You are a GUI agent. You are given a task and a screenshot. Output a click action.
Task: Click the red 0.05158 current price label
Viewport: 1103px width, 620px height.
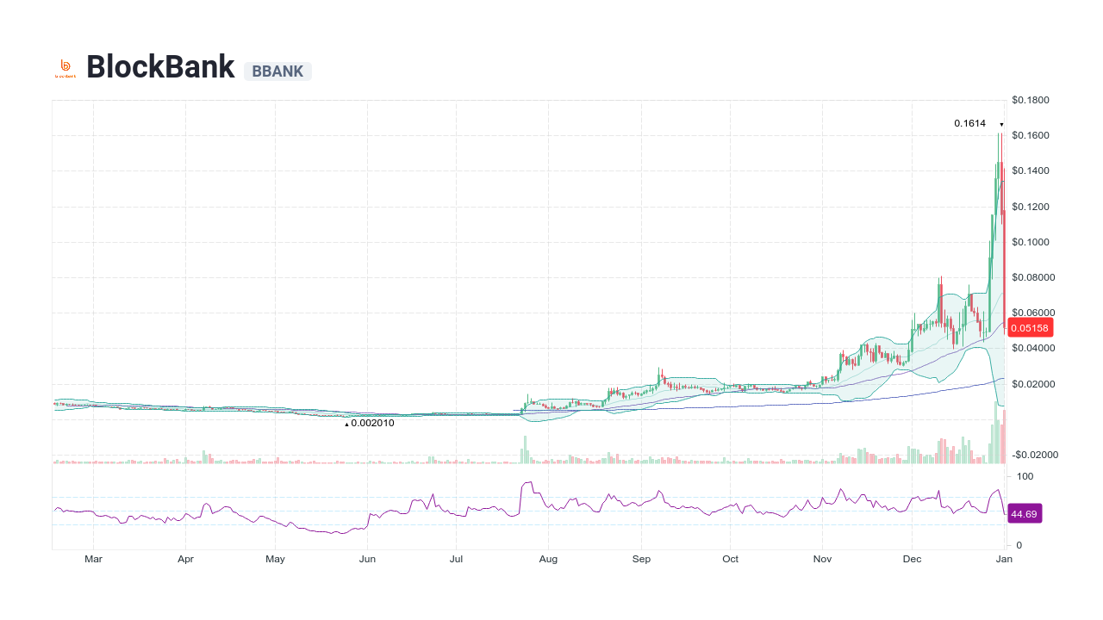click(x=1030, y=328)
